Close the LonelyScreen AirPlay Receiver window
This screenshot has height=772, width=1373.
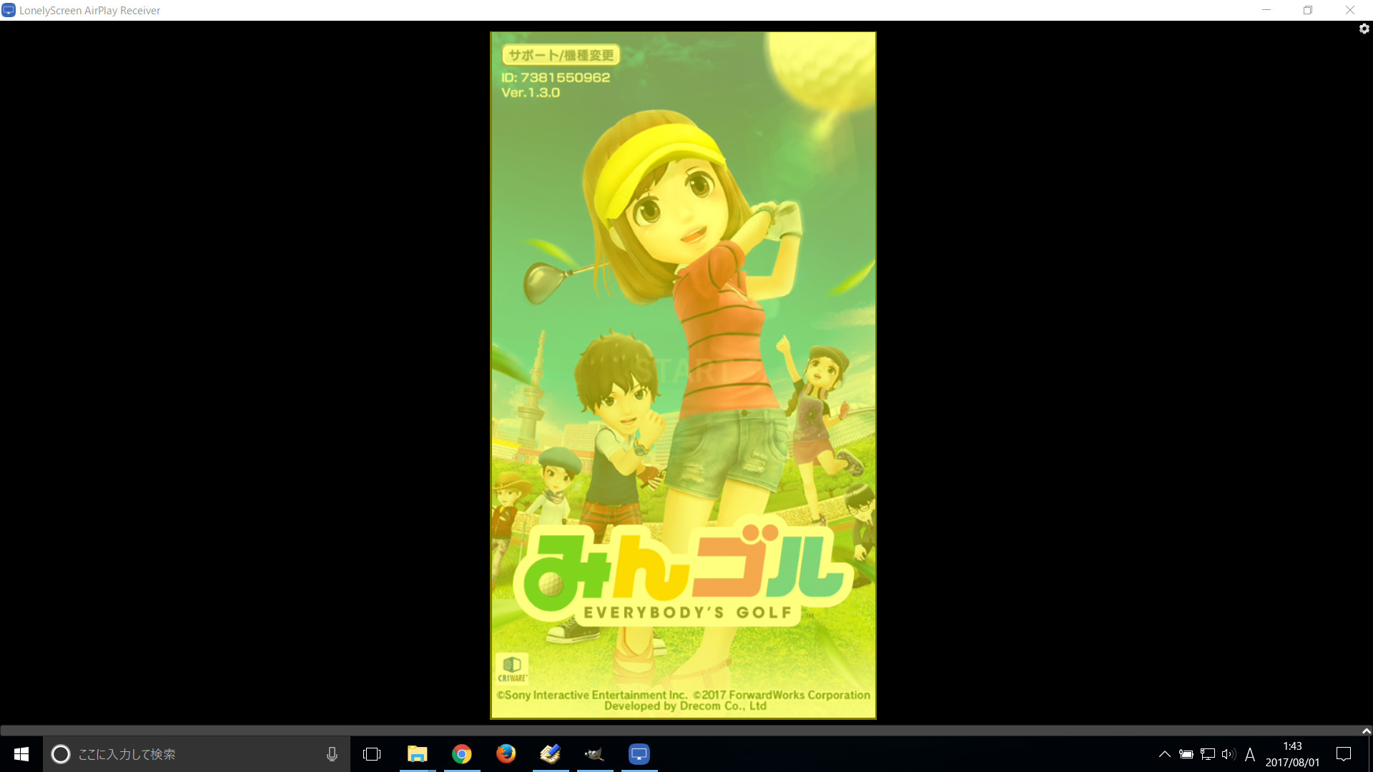tap(1350, 10)
